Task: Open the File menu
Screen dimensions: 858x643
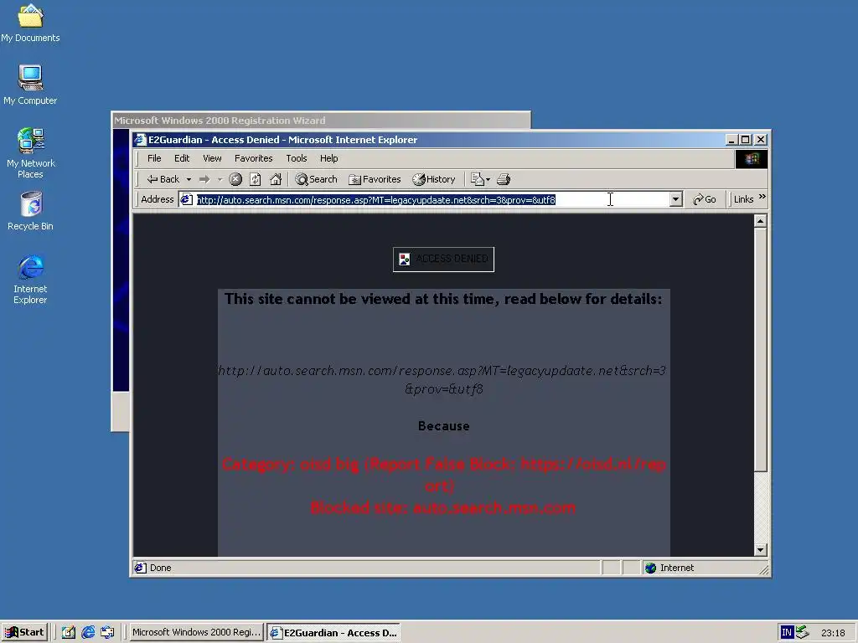Action: pos(154,158)
